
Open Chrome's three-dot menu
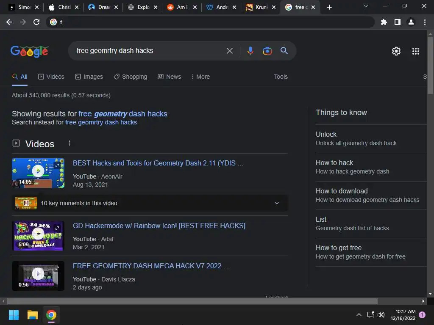pyautogui.click(x=425, y=22)
